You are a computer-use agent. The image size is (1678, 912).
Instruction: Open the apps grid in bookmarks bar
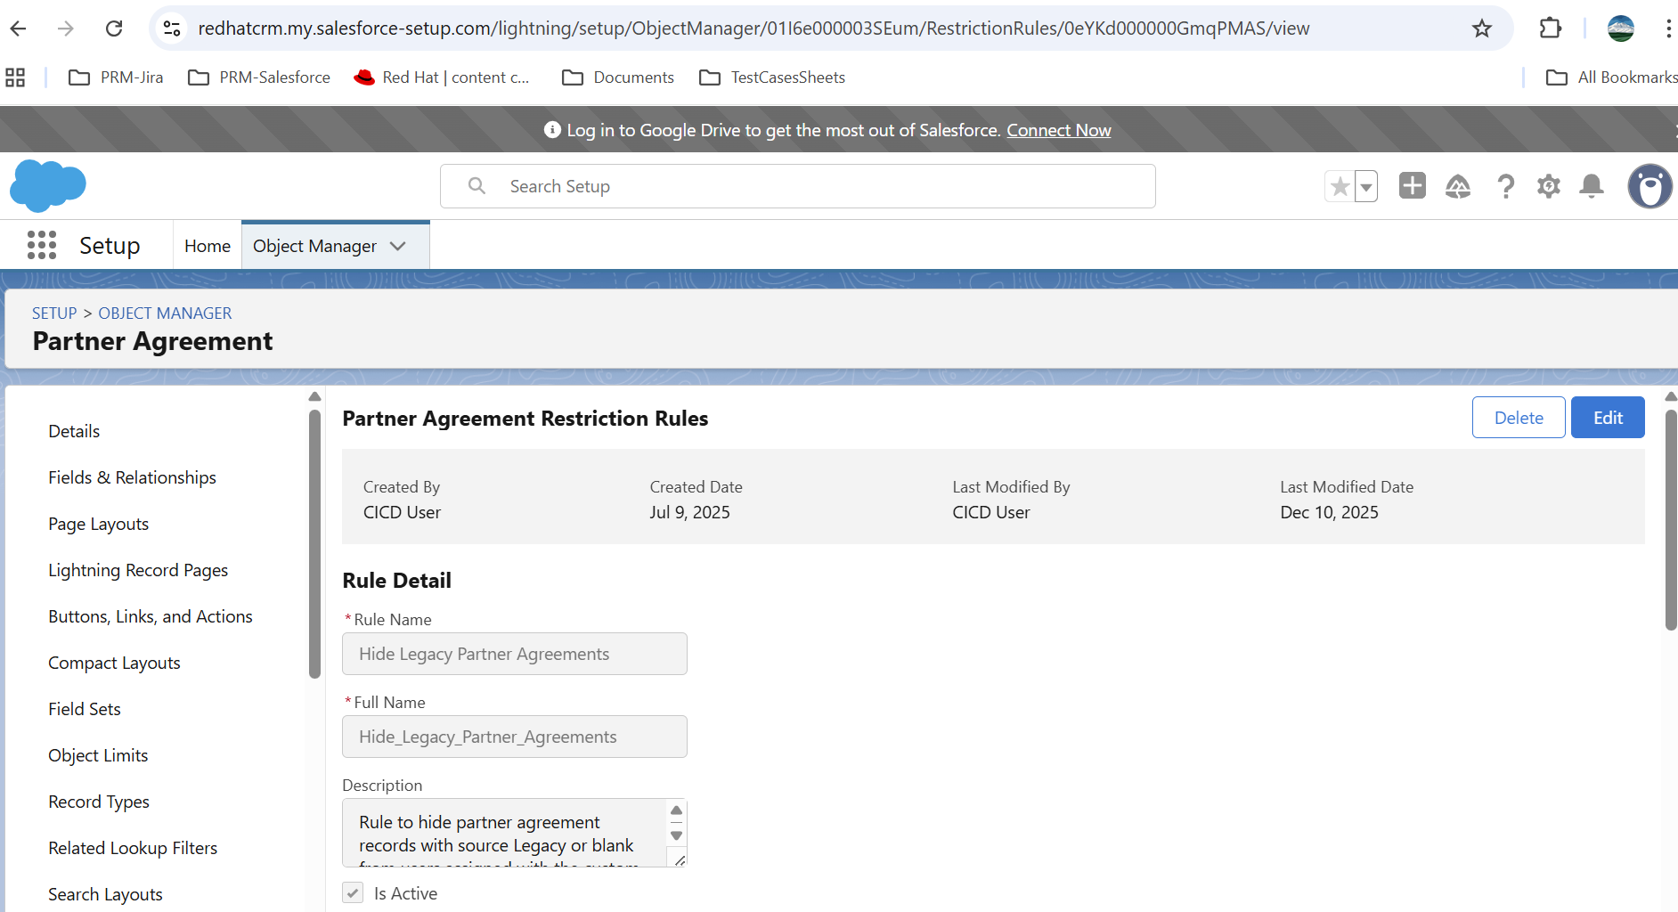15,77
